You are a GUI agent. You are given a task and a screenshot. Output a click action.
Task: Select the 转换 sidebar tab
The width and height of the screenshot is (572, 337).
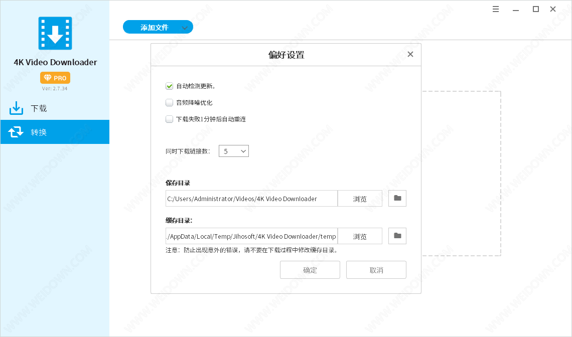[55, 132]
